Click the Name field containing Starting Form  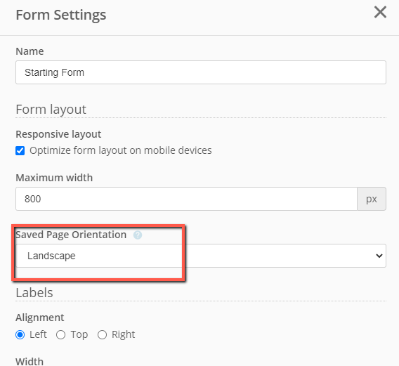pyautogui.click(x=201, y=72)
